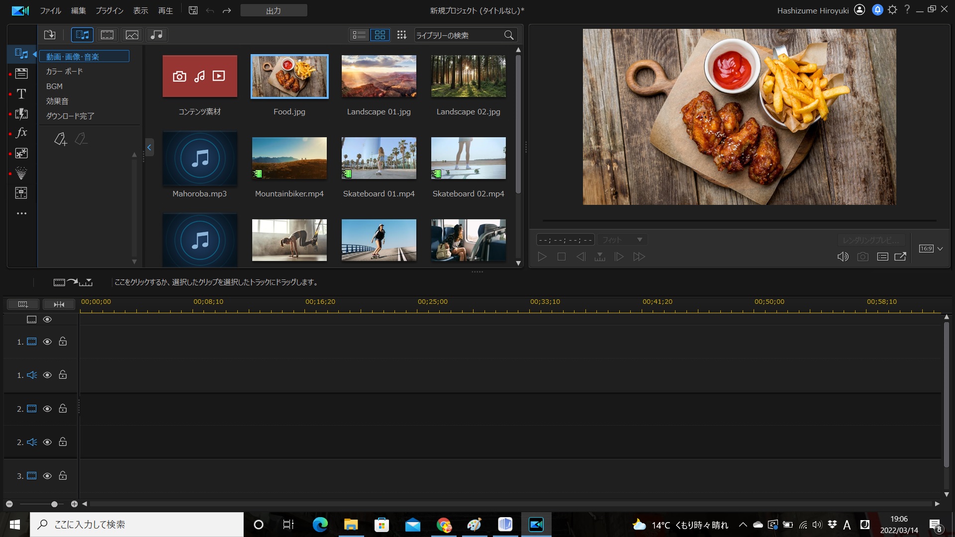This screenshot has height=537, width=955.
Task: Click the Hashizume Hiroyuki account name
Action: pos(813,10)
